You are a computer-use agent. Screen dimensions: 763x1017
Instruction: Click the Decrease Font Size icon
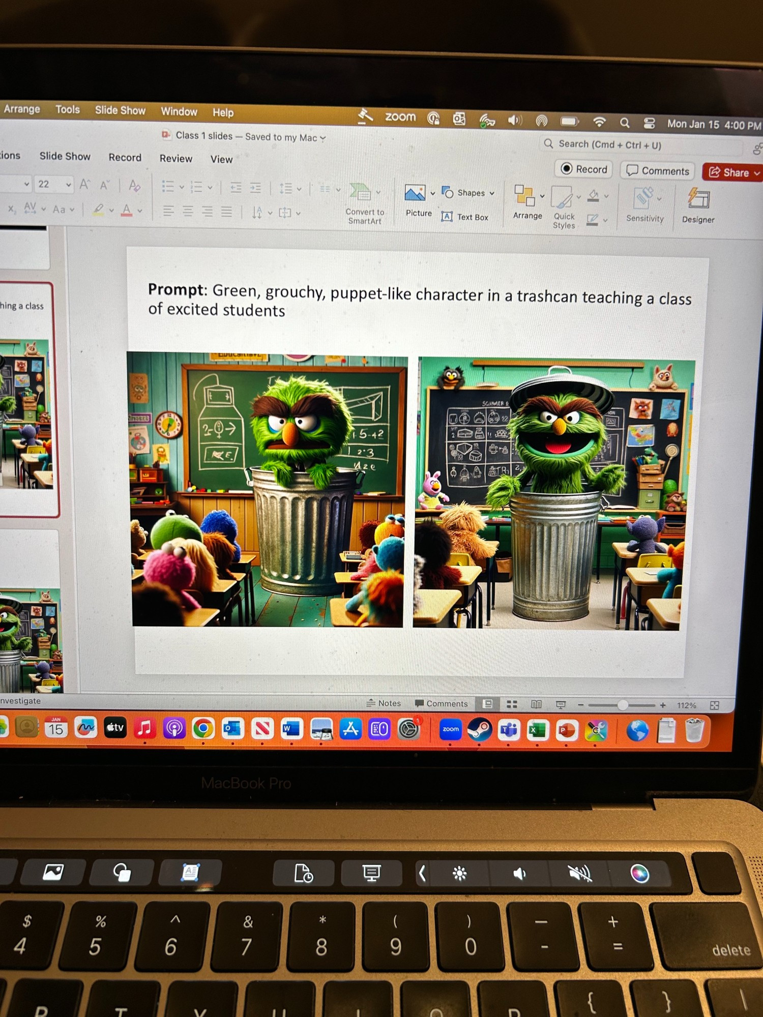(105, 185)
